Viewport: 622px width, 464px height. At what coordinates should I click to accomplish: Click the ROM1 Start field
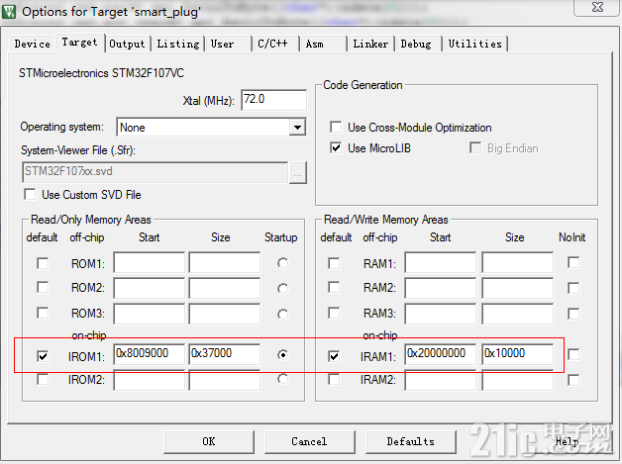click(x=150, y=262)
